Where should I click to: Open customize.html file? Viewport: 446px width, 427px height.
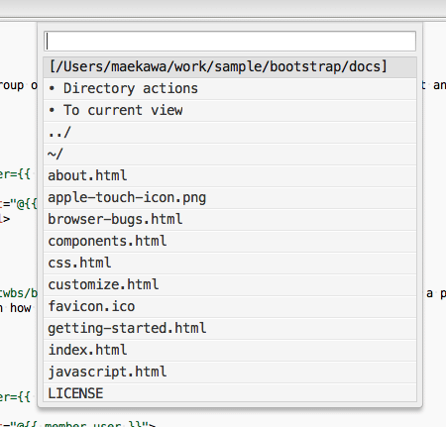click(x=230, y=285)
